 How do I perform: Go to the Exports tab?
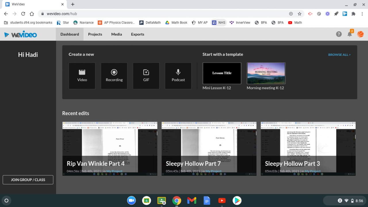(x=137, y=34)
